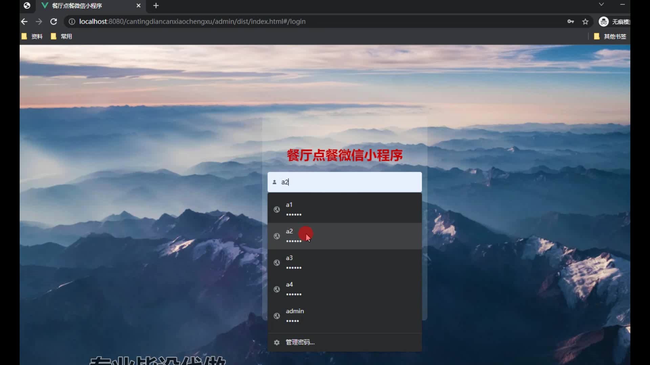Click the incognito profile icon
Viewport: 650px width, 365px height.
coord(604,22)
